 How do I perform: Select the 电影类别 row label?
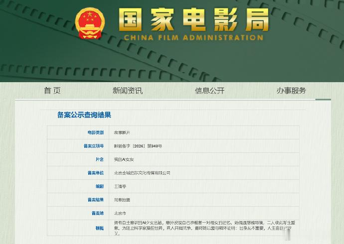95,132
